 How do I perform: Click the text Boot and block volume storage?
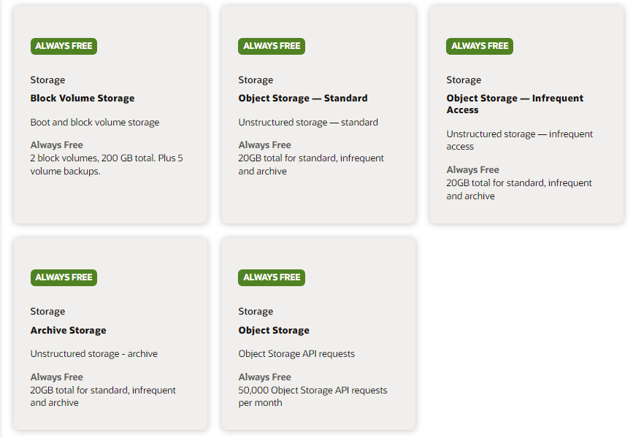(95, 123)
